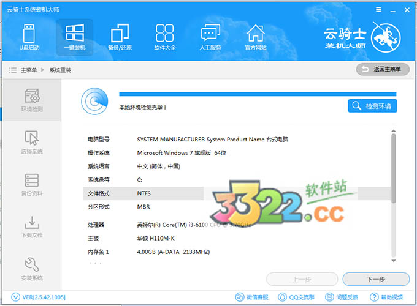Click 系统重装 breadcrumb
This screenshot has height=306, width=417.
pos(60,70)
